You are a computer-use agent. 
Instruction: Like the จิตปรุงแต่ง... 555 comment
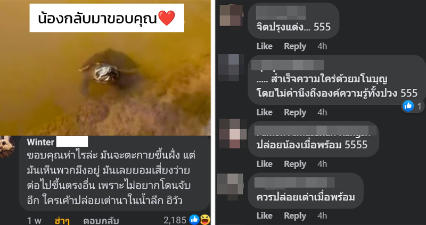(x=264, y=46)
